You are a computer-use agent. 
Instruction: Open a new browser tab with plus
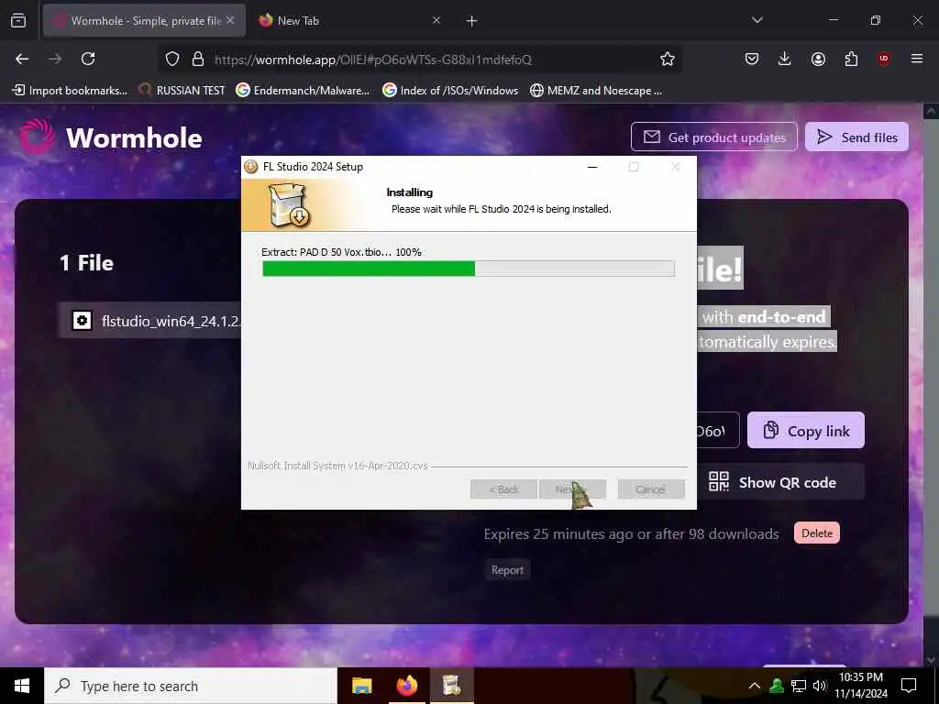pyautogui.click(x=472, y=21)
